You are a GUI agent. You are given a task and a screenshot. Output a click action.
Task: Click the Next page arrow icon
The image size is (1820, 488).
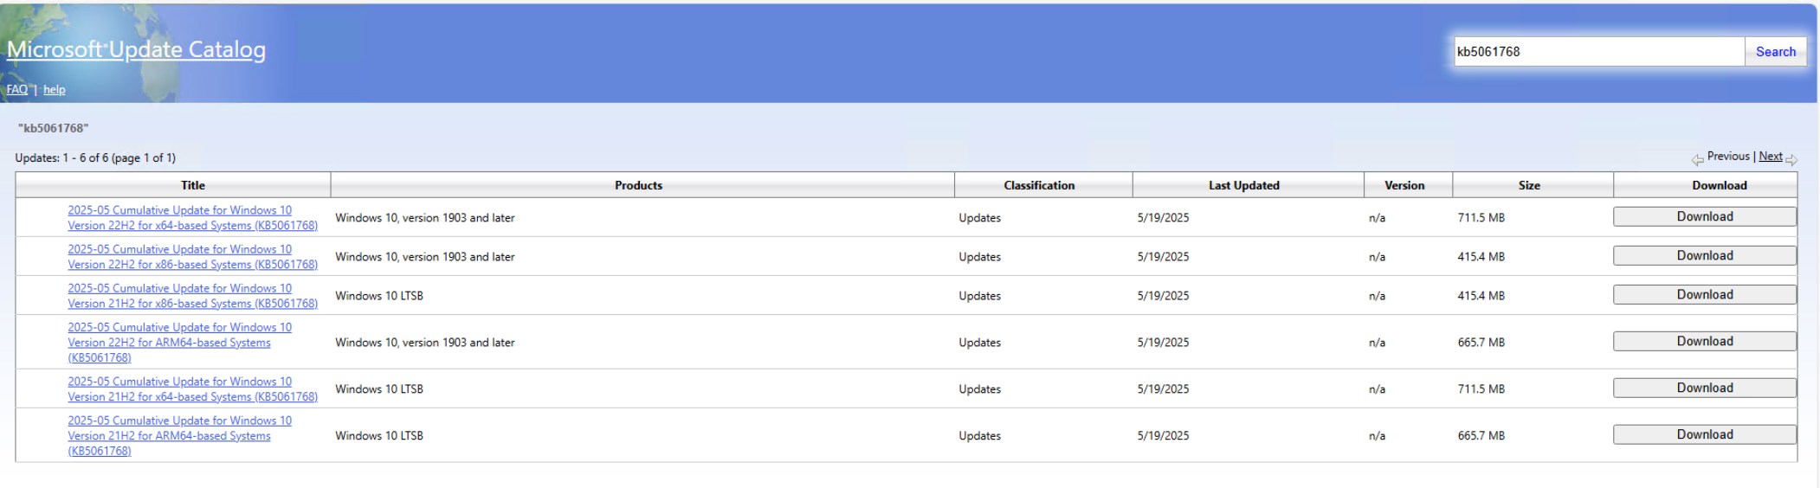click(1791, 159)
